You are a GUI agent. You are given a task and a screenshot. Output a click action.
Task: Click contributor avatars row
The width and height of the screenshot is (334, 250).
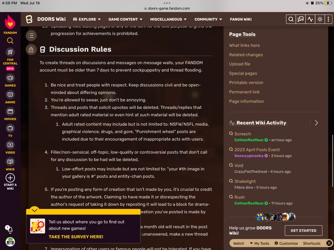[276, 217]
